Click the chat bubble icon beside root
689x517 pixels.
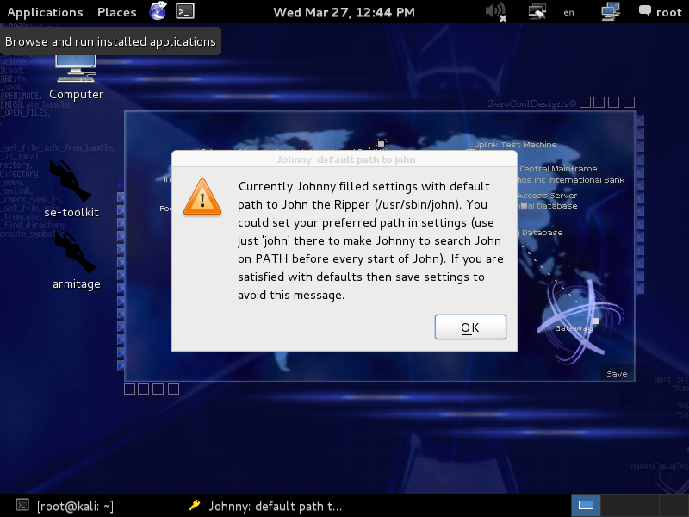point(644,11)
